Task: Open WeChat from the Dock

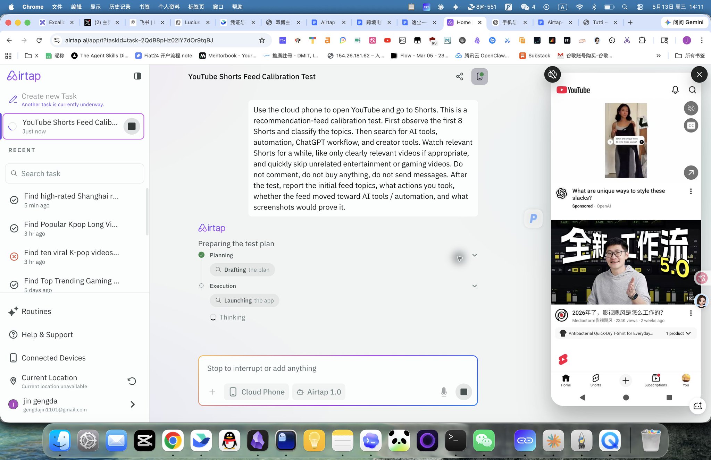Action: tap(484, 441)
